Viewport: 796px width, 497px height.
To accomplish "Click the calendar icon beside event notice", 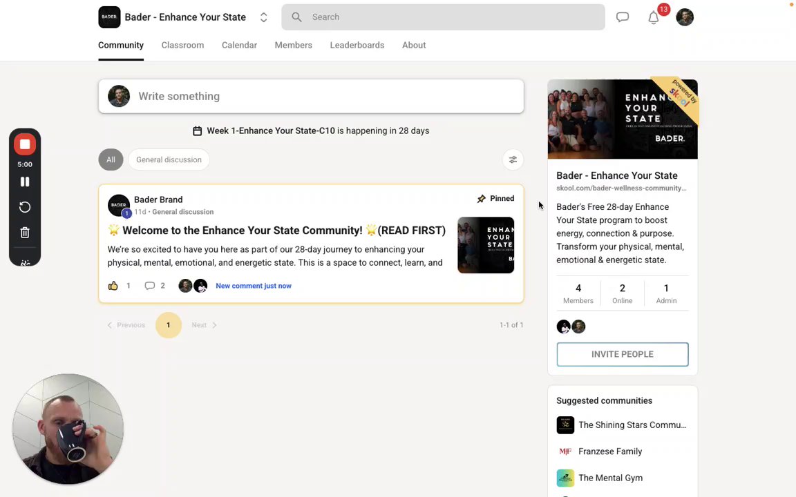I will 198,131.
